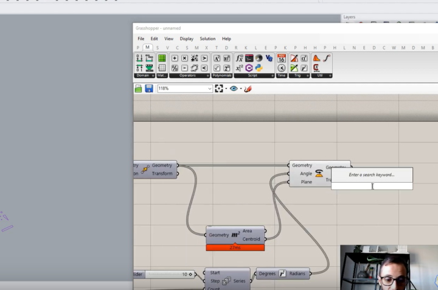Viewport: 438px width, 290px height.
Task: Select the active M (Maths) tab
Action: [147, 48]
